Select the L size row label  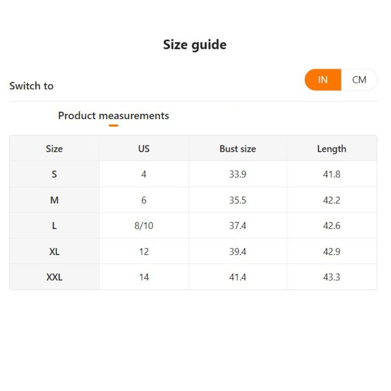tap(54, 225)
